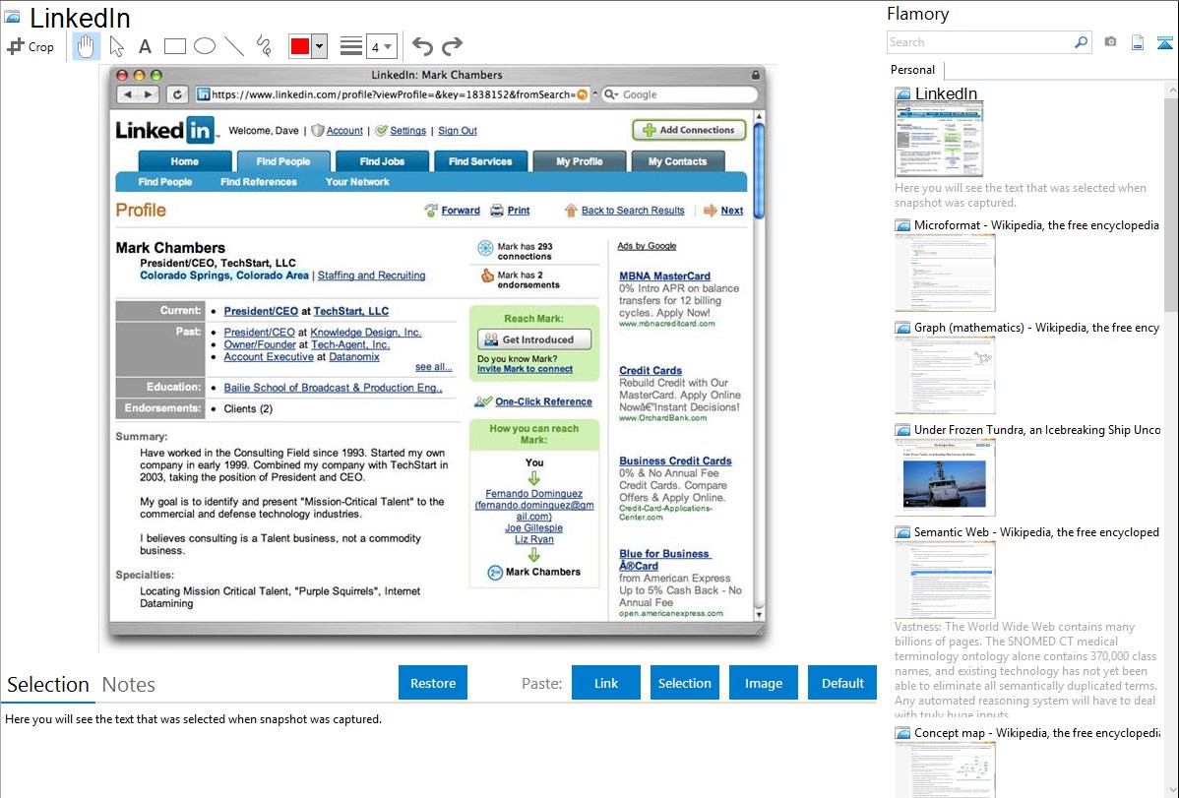This screenshot has width=1179, height=798.
Task: Click Get Introduced in the captured page
Action: (533, 339)
